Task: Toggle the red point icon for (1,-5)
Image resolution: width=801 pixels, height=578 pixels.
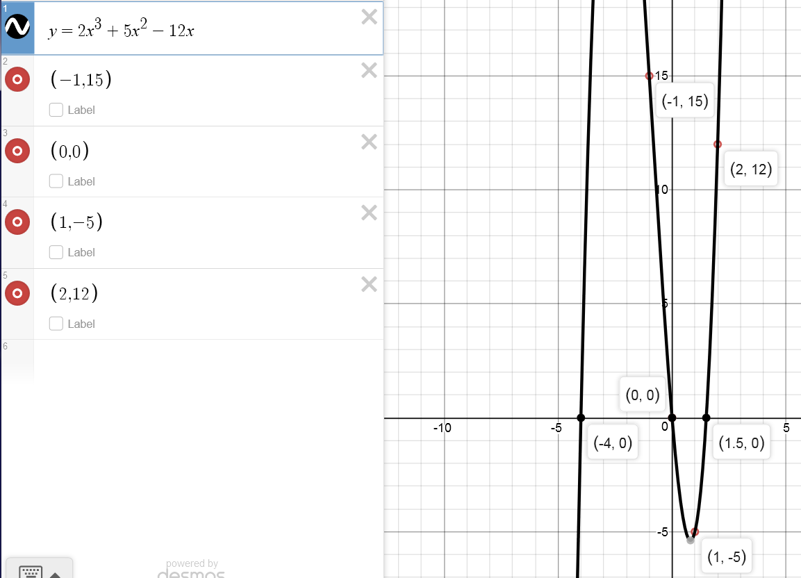Action: pyautogui.click(x=17, y=222)
